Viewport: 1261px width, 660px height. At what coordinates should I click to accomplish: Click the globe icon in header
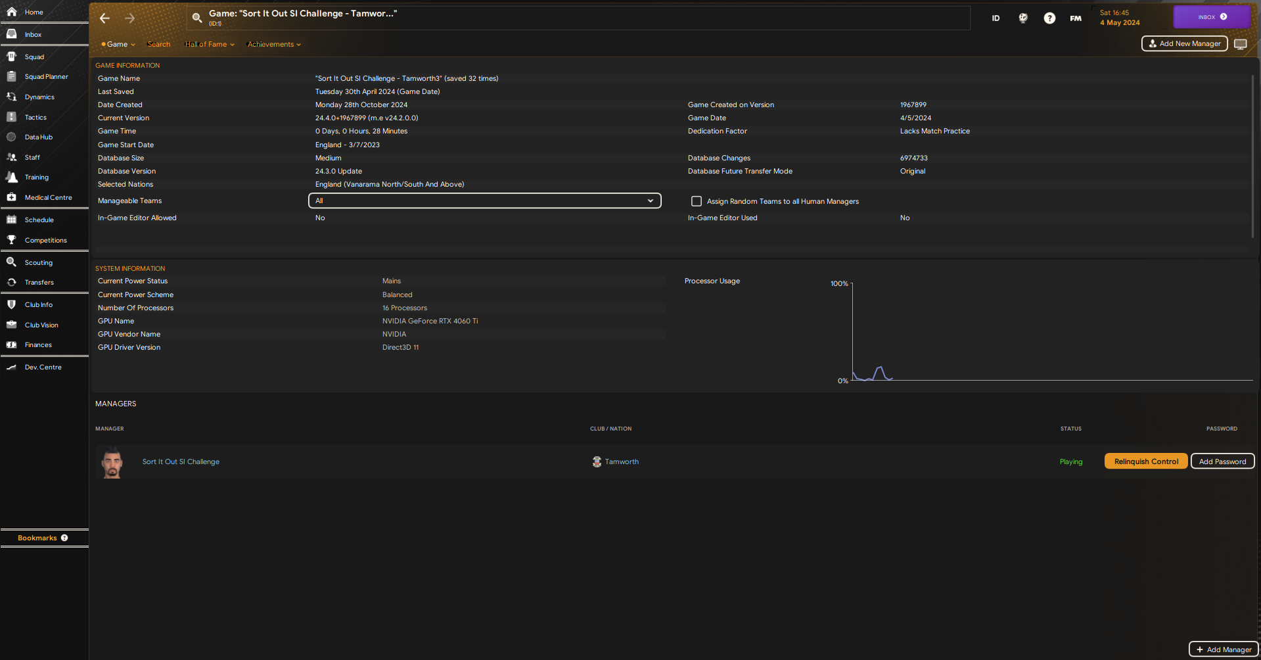coord(1023,18)
